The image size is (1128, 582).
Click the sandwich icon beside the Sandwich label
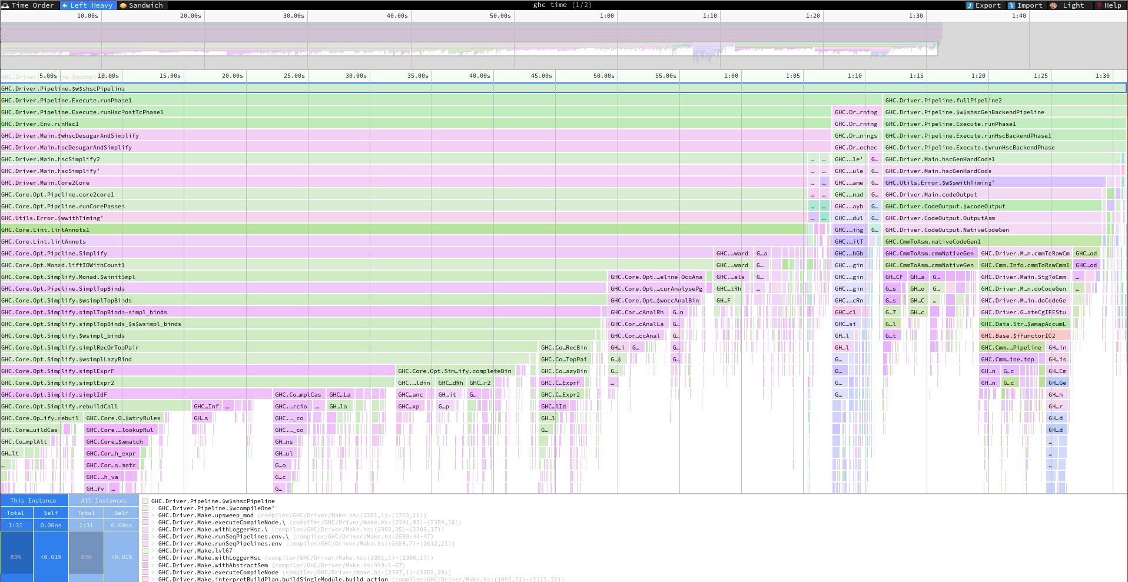coord(122,5)
